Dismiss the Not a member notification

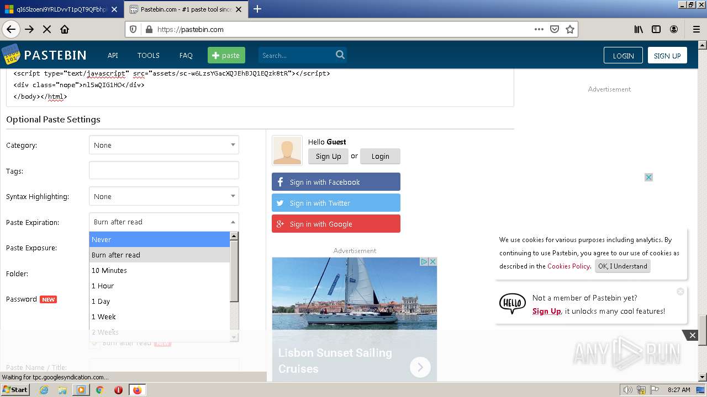[680, 291]
